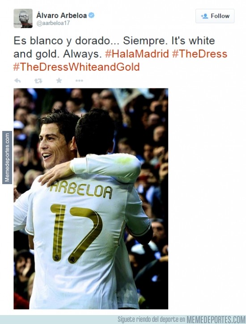Open the #HalaMadrid hashtag
246x324 pixels.
(x=137, y=54)
